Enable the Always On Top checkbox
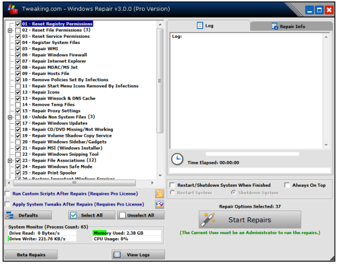 (287, 185)
